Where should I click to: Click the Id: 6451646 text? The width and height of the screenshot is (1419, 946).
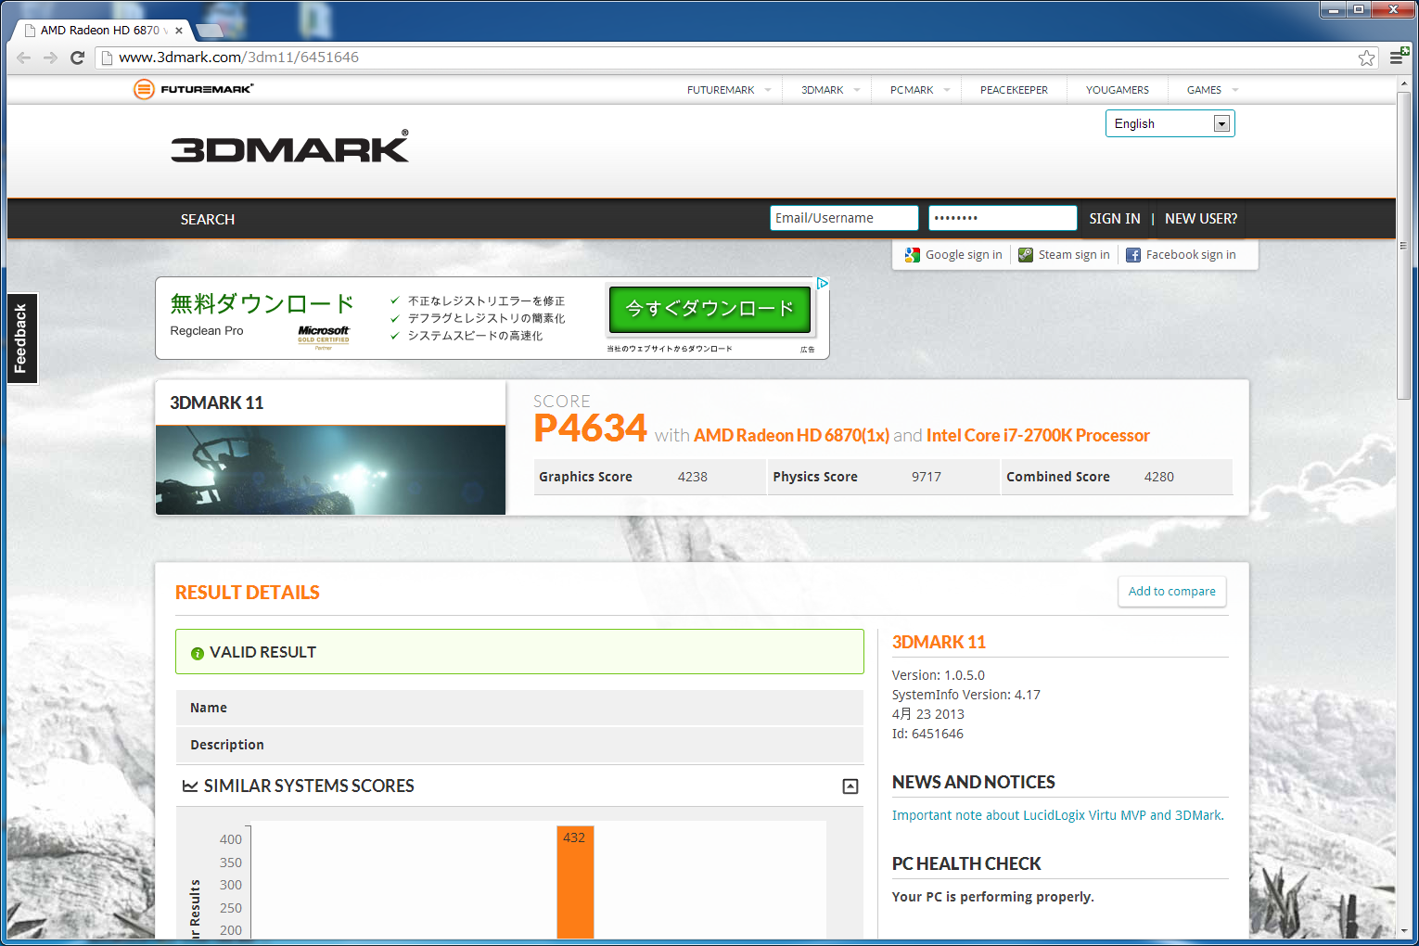[x=927, y=734]
